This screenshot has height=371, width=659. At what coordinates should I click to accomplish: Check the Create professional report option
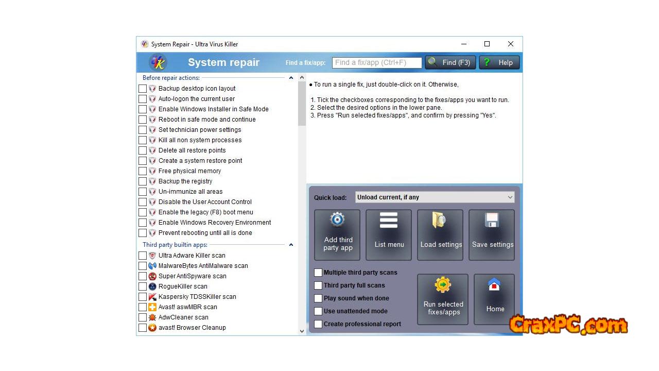318,324
